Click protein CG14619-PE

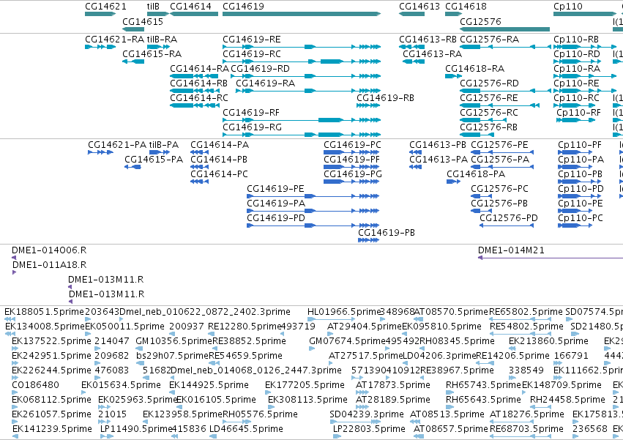(276, 189)
